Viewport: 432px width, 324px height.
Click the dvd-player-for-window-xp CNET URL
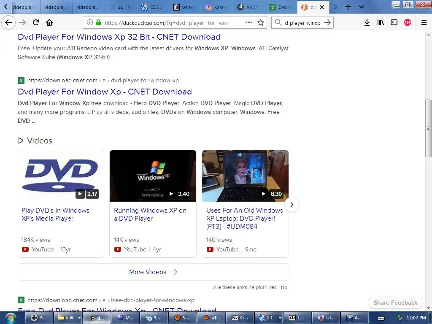coord(103,80)
